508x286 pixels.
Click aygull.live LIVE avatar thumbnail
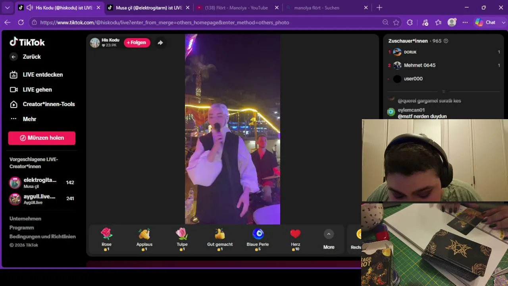[x=15, y=199]
